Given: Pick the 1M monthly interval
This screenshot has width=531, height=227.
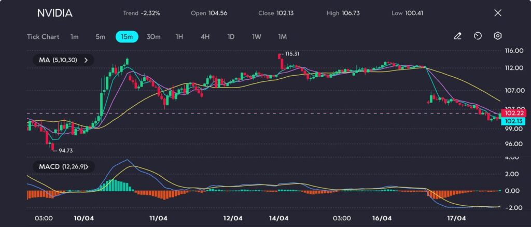Looking at the screenshot, I should 282,37.
